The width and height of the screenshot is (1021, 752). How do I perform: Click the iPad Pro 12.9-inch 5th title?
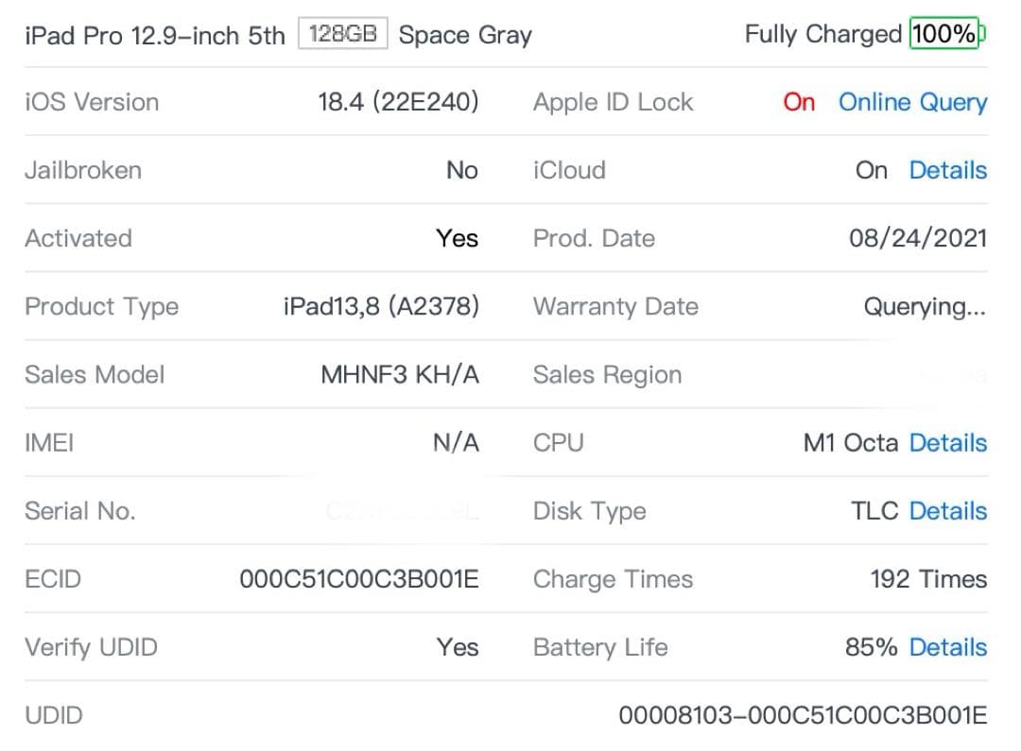click(154, 36)
